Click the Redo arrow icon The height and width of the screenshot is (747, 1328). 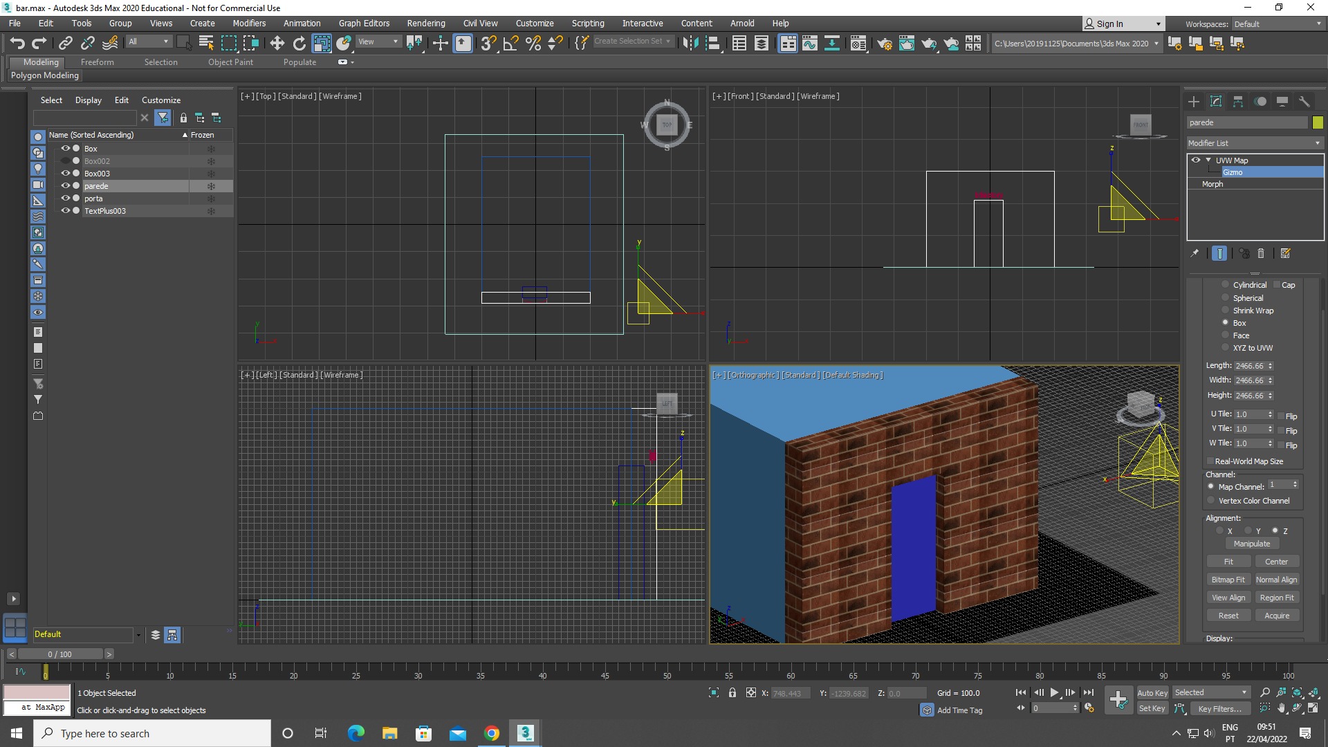pos(39,44)
